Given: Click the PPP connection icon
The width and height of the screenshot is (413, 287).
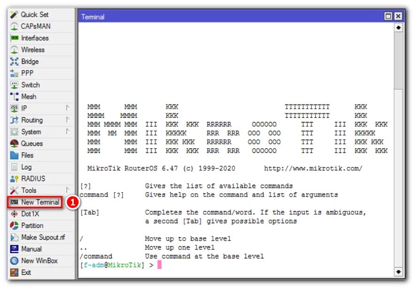Looking at the screenshot, I should 14,73.
